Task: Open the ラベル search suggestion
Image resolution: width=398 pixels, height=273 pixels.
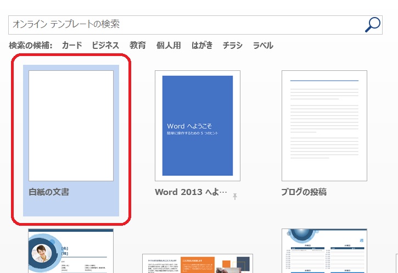Action: [263, 46]
